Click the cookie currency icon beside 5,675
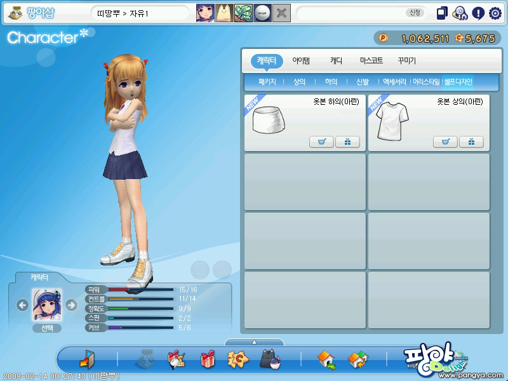This screenshot has height=381, width=508. pyautogui.click(x=459, y=38)
